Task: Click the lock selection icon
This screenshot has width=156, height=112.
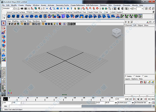Action: (75, 9)
